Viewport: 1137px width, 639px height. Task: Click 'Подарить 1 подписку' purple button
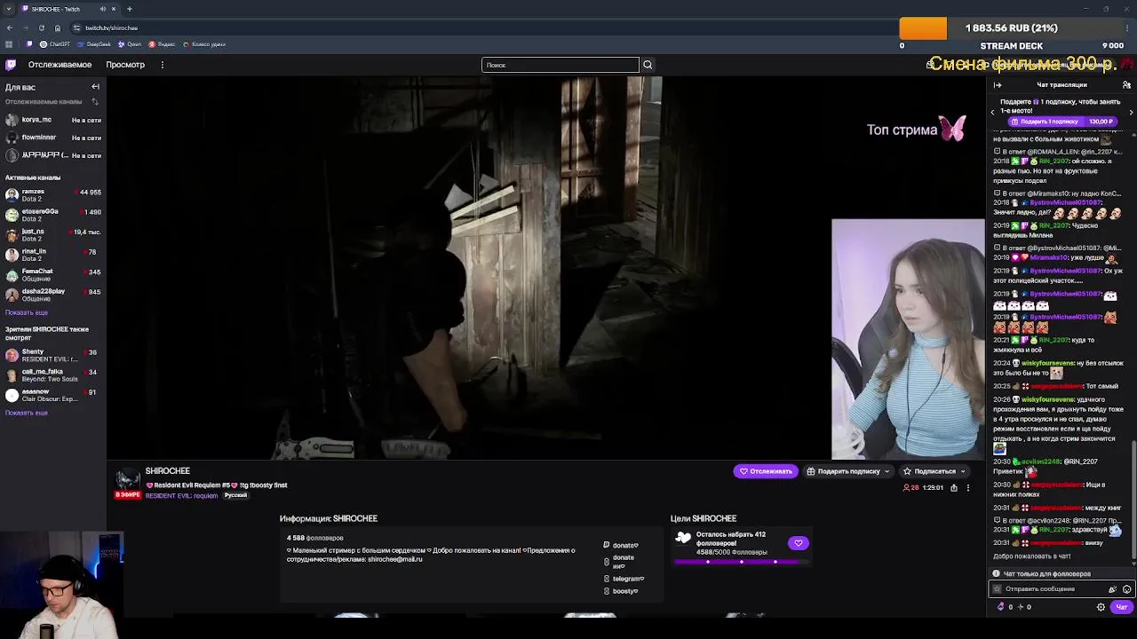[1061, 122]
